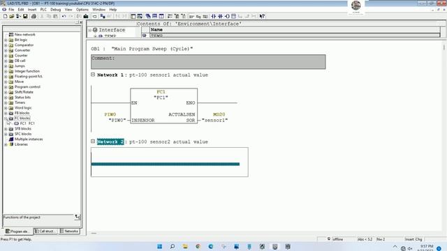
Task: Expand the Timers folder
Action: point(6,102)
